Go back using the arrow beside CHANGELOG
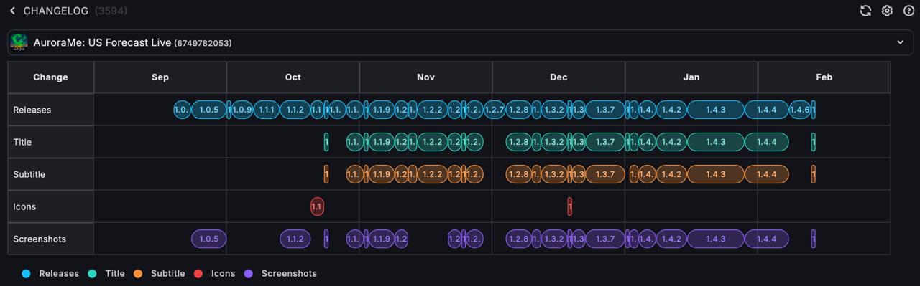Image resolution: width=920 pixels, height=286 pixels. 12,11
